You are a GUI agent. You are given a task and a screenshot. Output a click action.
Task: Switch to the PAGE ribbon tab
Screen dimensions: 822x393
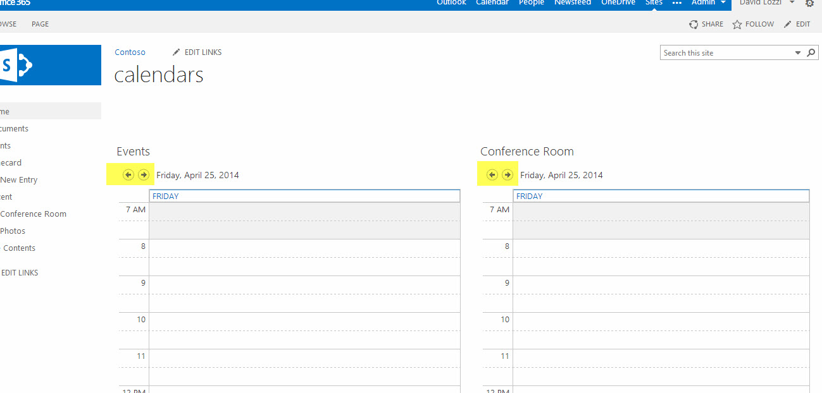40,24
